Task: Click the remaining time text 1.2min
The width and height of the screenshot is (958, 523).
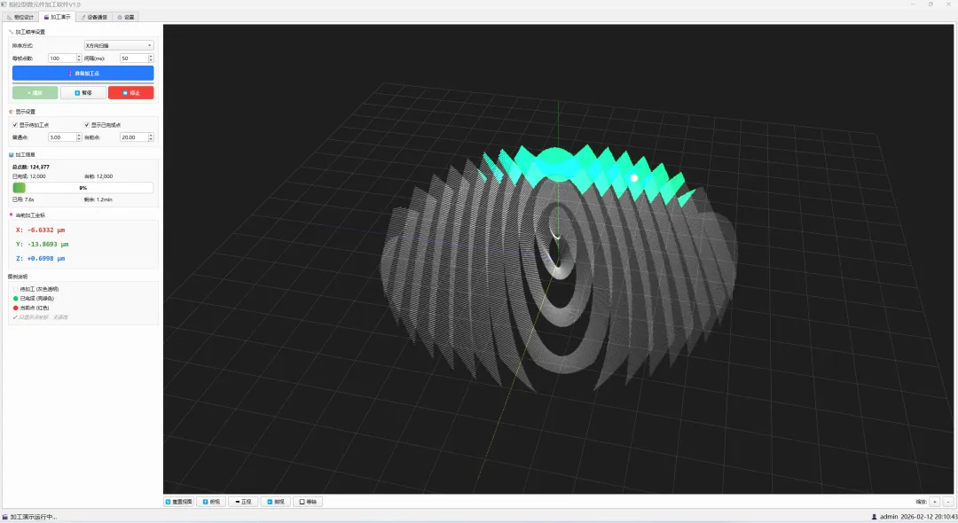Action: pos(105,199)
